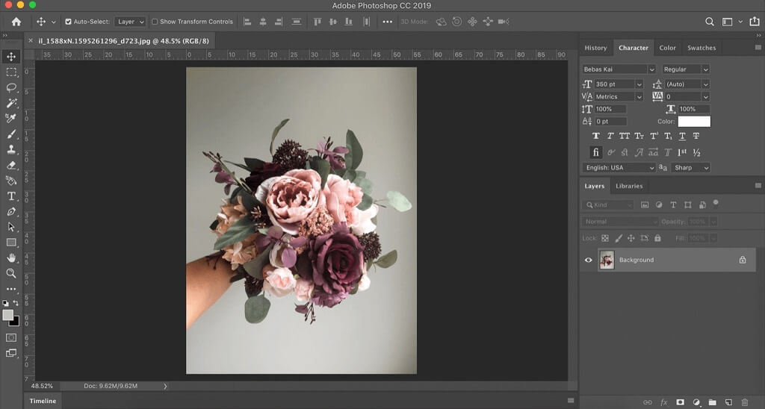Viewport: 765px width, 409px height.
Task: Open the (Auto) leading dropdown
Action: click(x=705, y=84)
